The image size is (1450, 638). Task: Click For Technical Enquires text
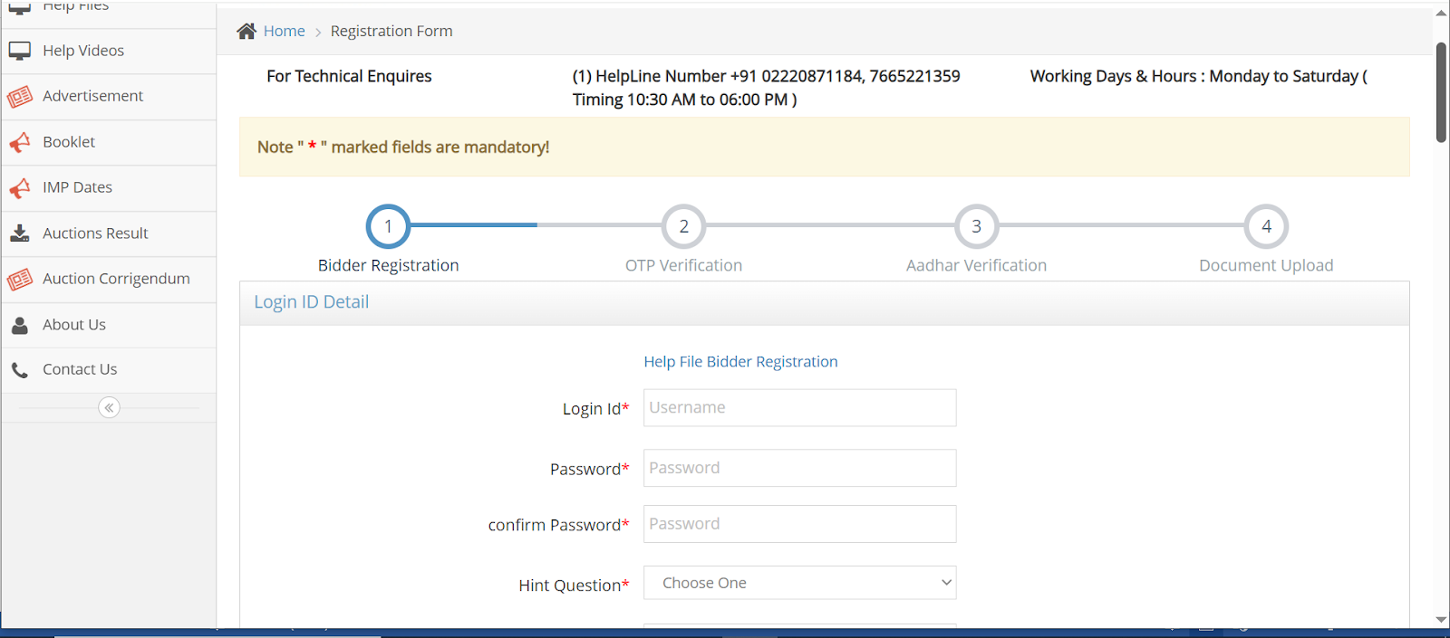(349, 76)
